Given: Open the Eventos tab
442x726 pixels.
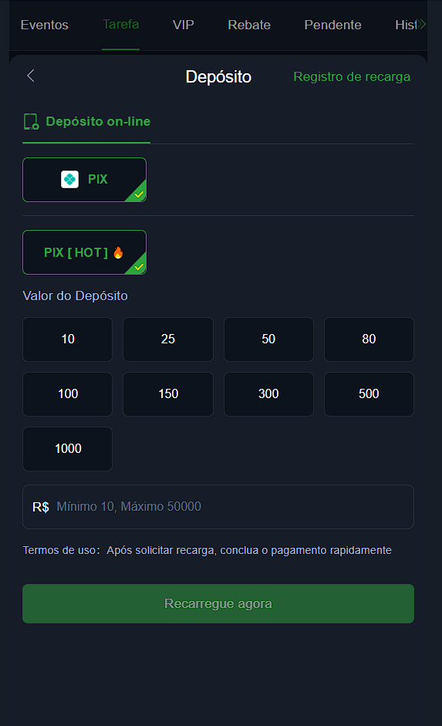Looking at the screenshot, I should (45, 25).
